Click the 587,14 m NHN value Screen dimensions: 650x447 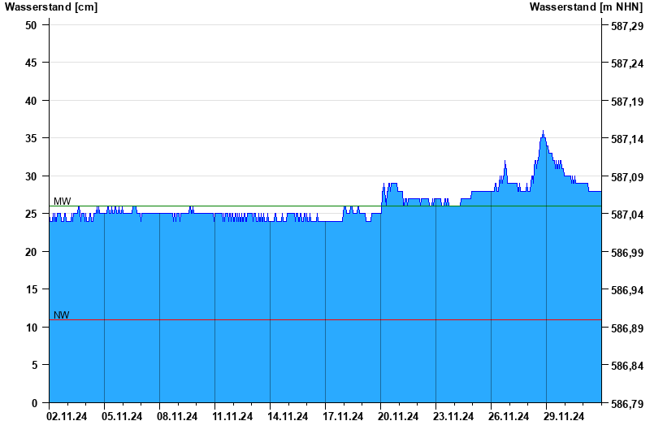click(x=627, y=139)
